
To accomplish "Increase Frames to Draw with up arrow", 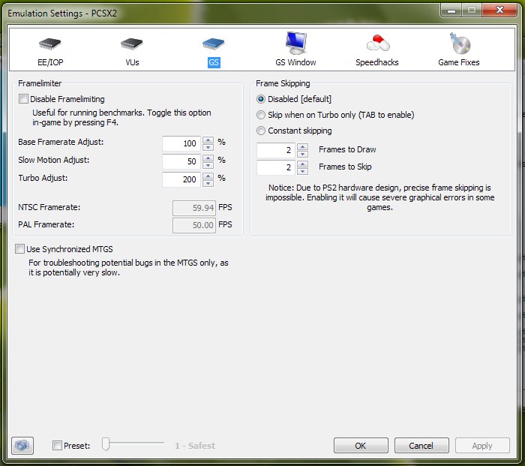I will [303, 146].
